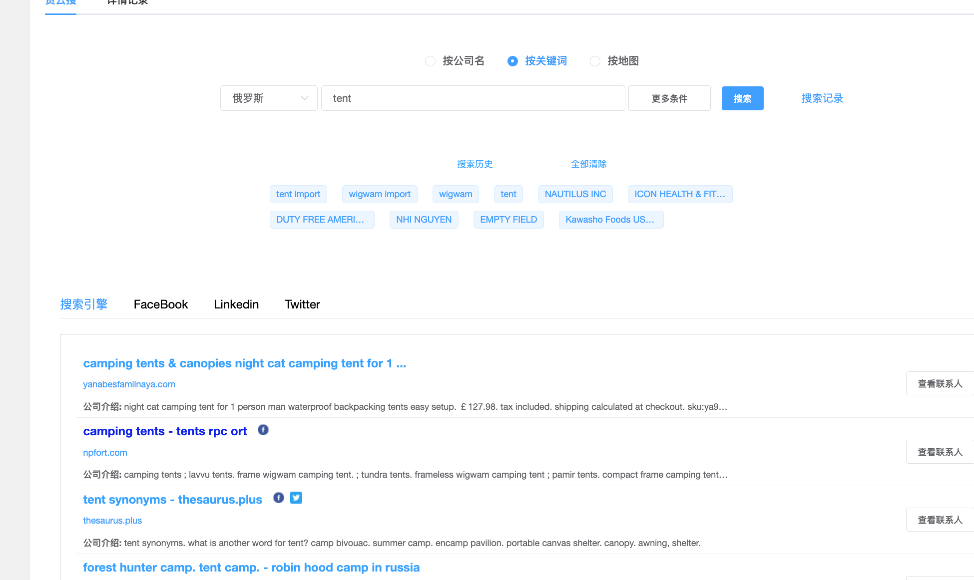This screenshot has height=580, width=974.
Task: View contacts for yanabesfamilnaya.com result
Action: 940,383
